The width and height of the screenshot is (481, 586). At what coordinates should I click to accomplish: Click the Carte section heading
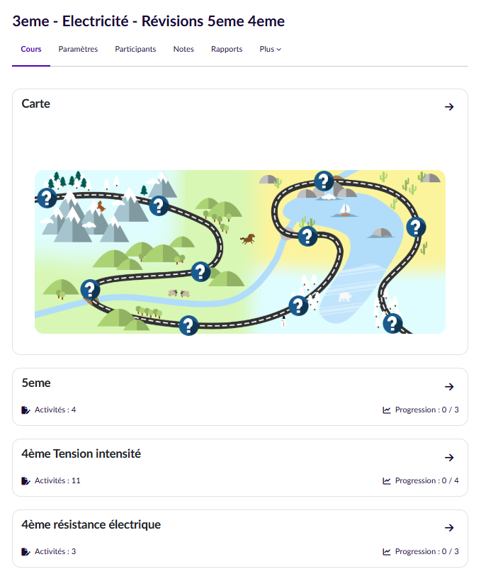pos(36,104)
